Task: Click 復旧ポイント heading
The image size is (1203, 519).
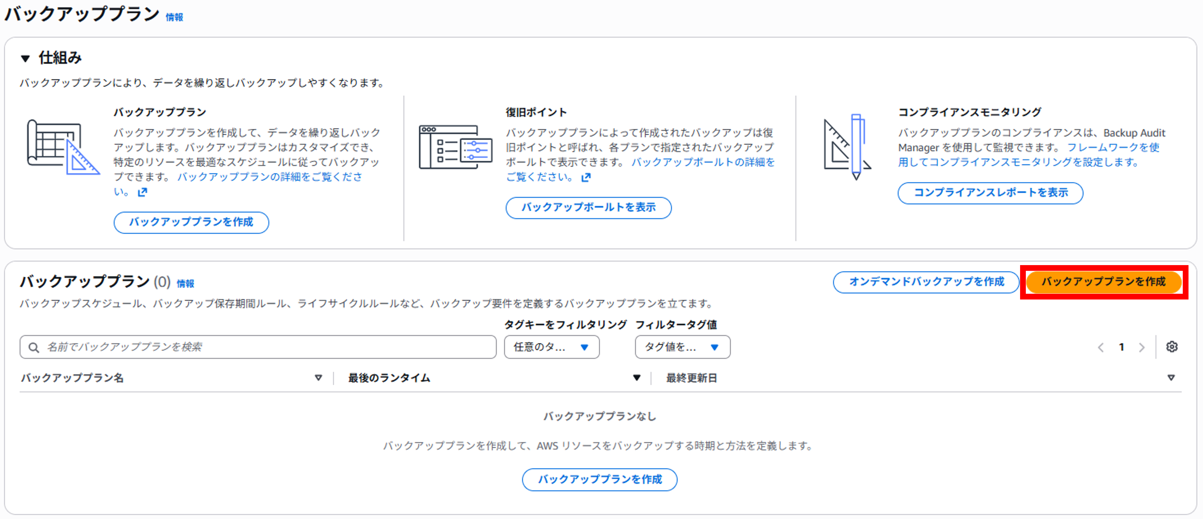Action: (x=537, y=112)
